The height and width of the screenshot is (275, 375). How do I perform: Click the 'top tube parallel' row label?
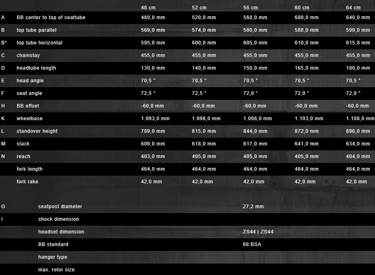(37, 30)
